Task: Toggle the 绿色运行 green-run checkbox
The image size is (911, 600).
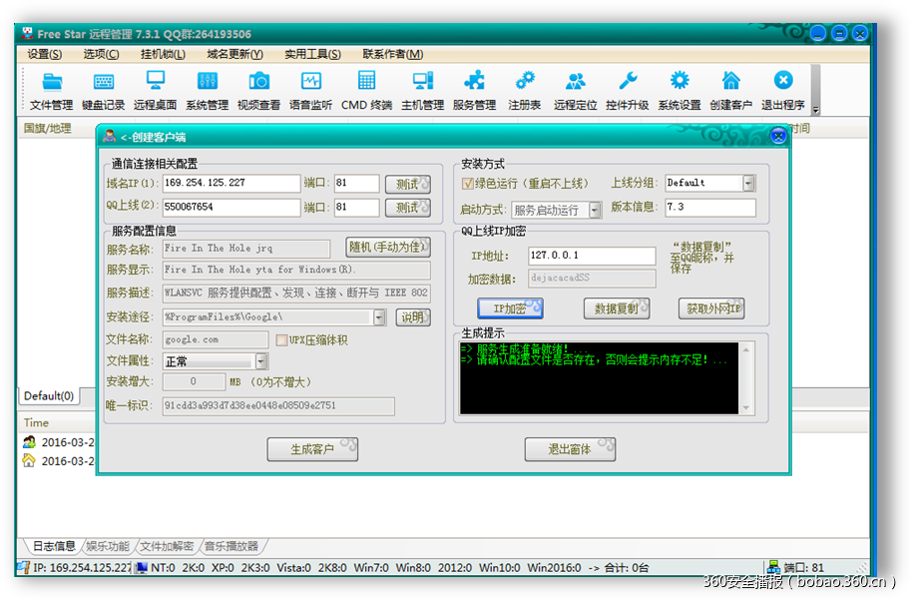Action: (x=468, y=183)
